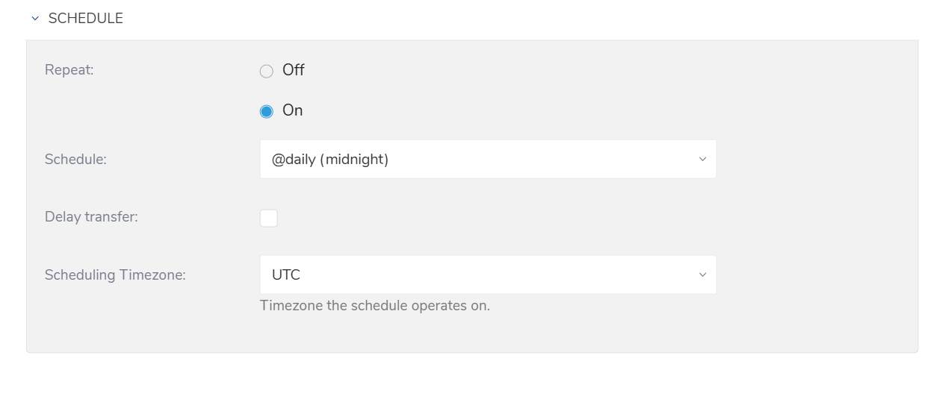Click the word "midnight" in Schedule field
This screenshot has height=408, width=939.
(354, 159)
